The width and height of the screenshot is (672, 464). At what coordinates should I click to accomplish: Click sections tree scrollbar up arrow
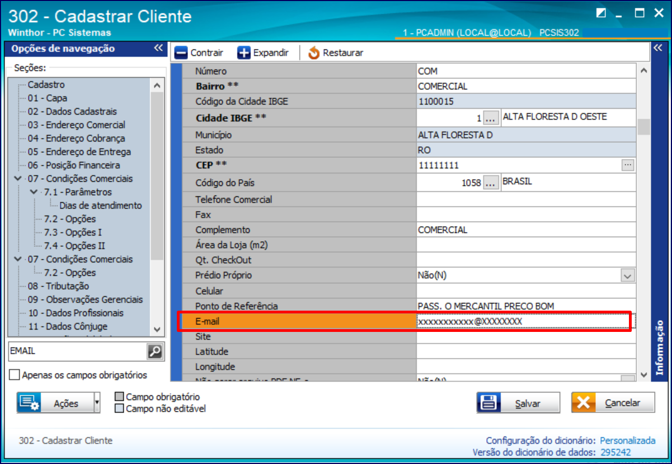click(x=157, y=86)
